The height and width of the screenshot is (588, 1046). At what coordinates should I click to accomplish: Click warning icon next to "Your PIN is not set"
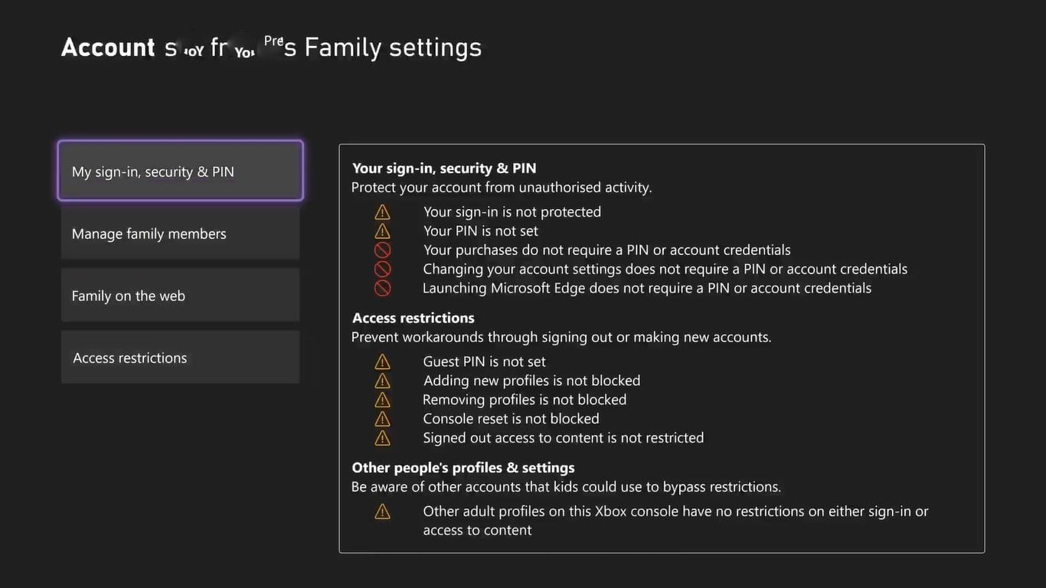coord(382,231)
